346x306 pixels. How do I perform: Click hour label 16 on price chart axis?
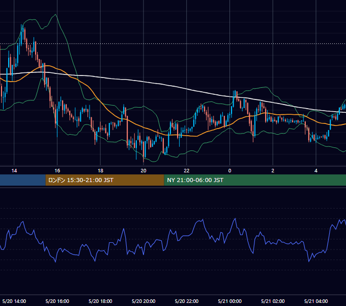tap(57, 171)
